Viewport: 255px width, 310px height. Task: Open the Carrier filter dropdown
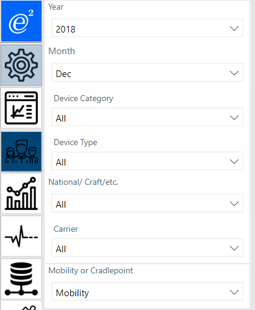pyautogui.click(x=147, y=248)
